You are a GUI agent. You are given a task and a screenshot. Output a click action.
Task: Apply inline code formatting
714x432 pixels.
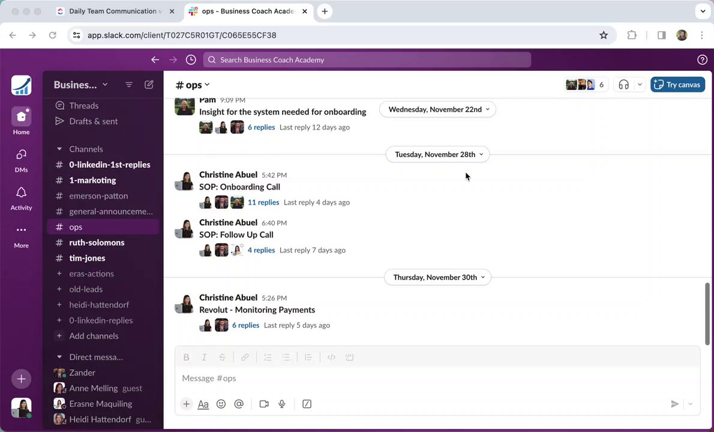click(331, 358)
